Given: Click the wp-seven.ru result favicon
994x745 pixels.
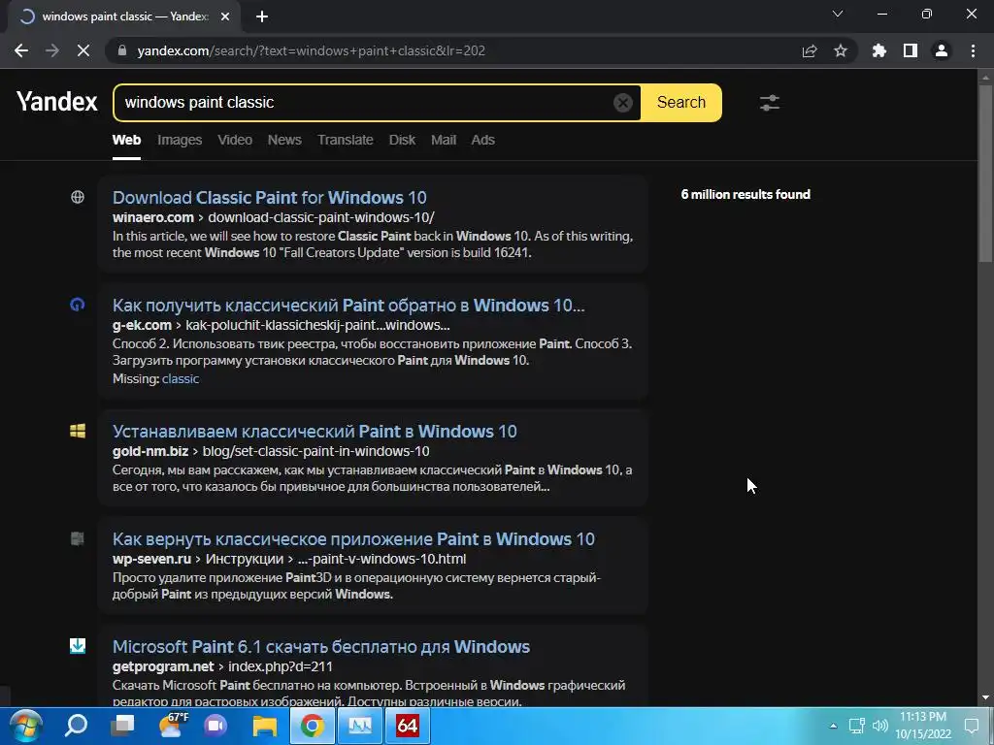Looking at the screenshot, I should [78, 538].
